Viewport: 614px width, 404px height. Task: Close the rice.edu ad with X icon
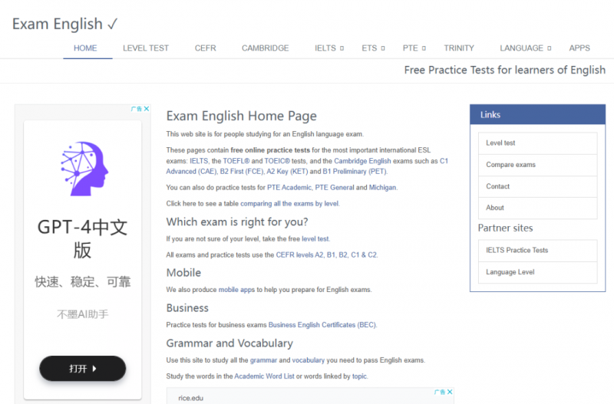(x=450, y=392)
